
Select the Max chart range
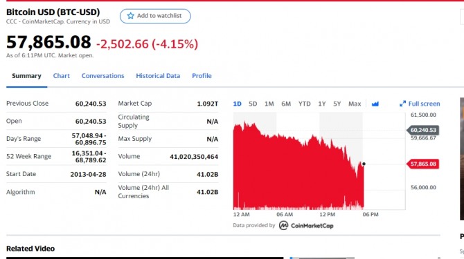pos(355,104)
